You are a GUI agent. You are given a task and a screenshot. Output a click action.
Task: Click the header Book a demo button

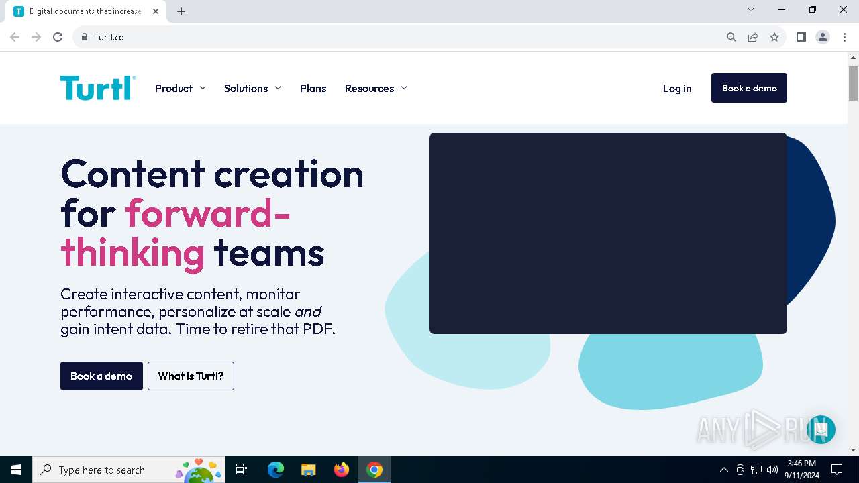pyautogui.click(x=749, y=88)
